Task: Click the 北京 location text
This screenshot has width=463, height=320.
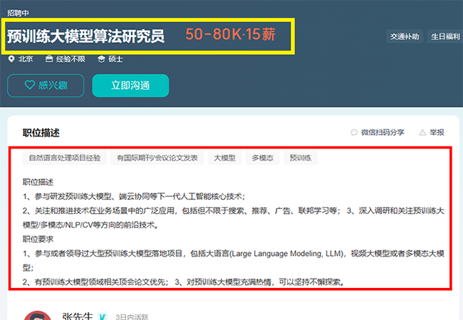Action: [x=26, y=59]
